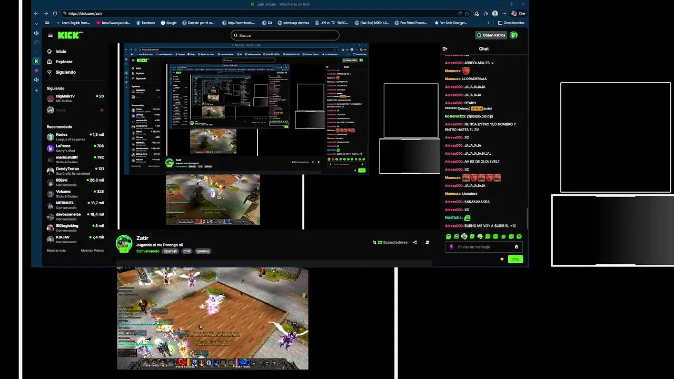The image size is (674, 379).
Task: Open the YouTube bookmark
Action: click(113, 23)
